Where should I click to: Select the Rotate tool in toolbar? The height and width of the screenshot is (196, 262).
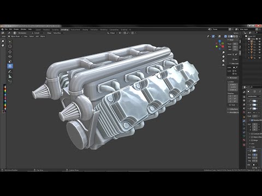10,57
